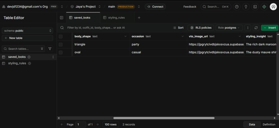
Task: Switch to the Definition view
Action: pos(269,125)
